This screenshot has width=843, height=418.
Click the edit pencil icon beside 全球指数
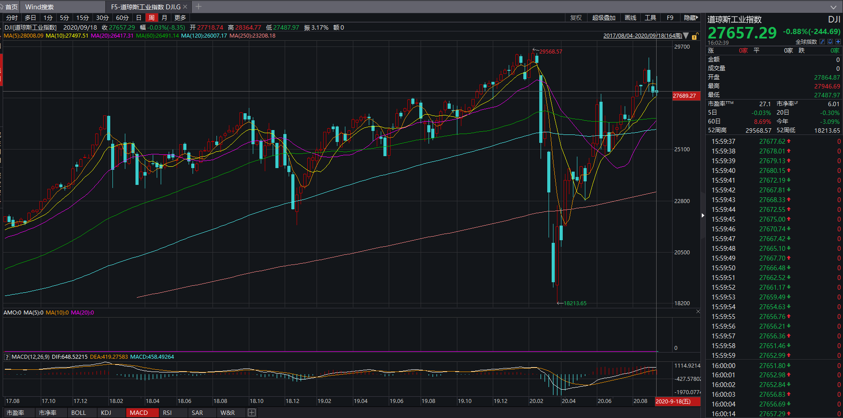822,42
